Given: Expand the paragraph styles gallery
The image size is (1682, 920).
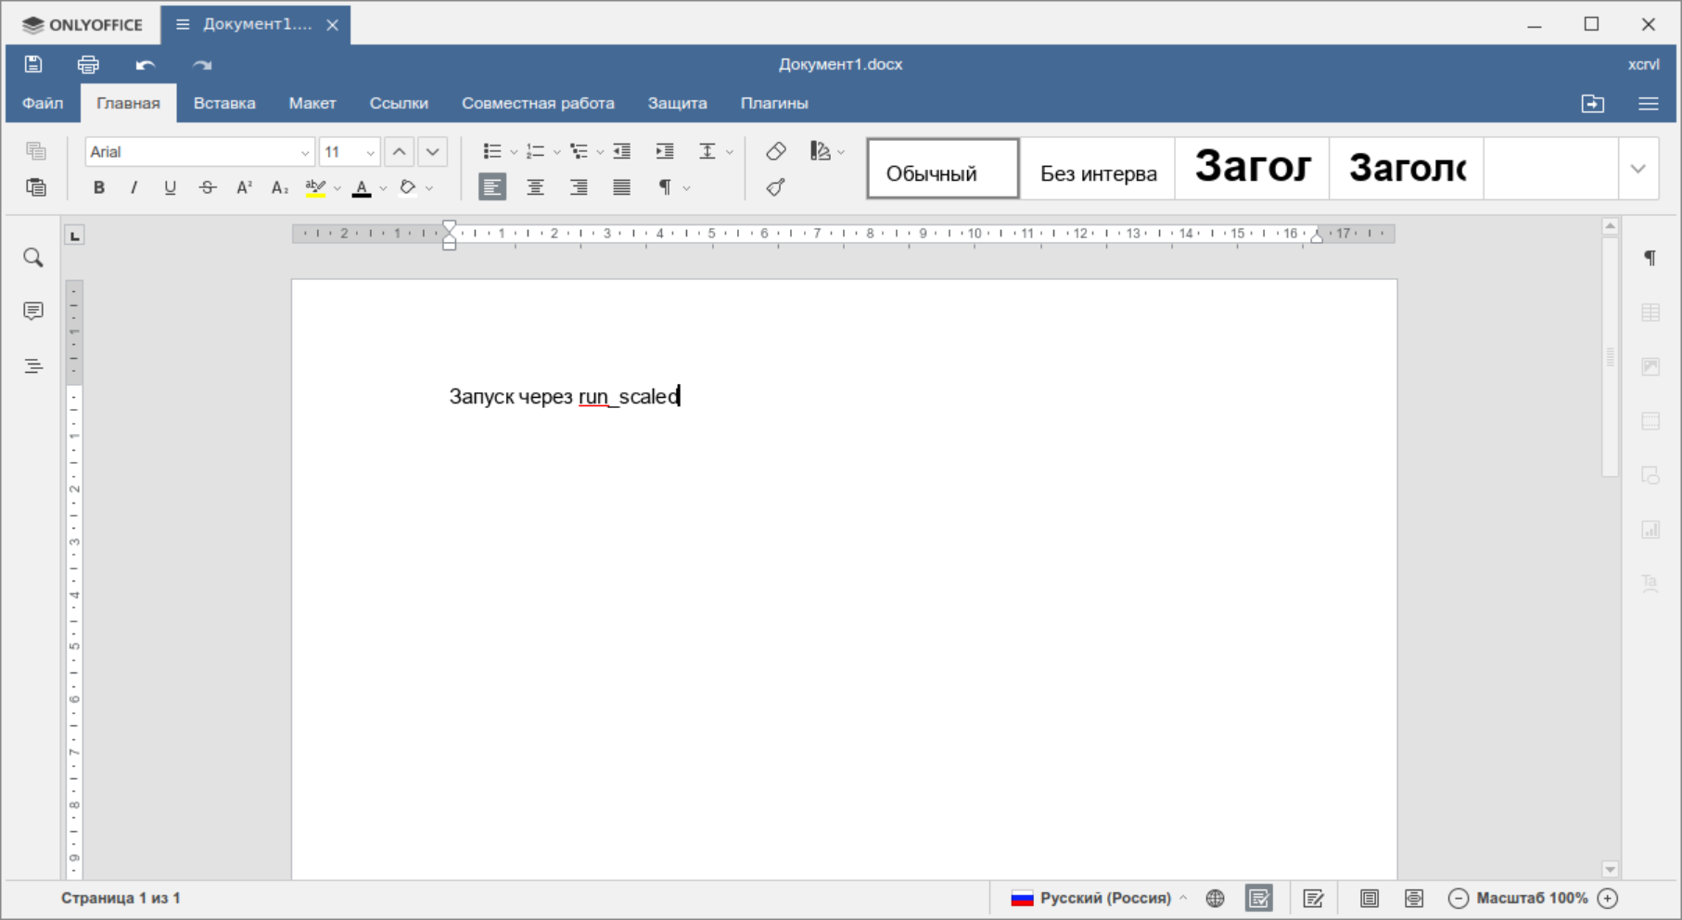Looking at the screenshot, I should click(x=1638, y=169).
